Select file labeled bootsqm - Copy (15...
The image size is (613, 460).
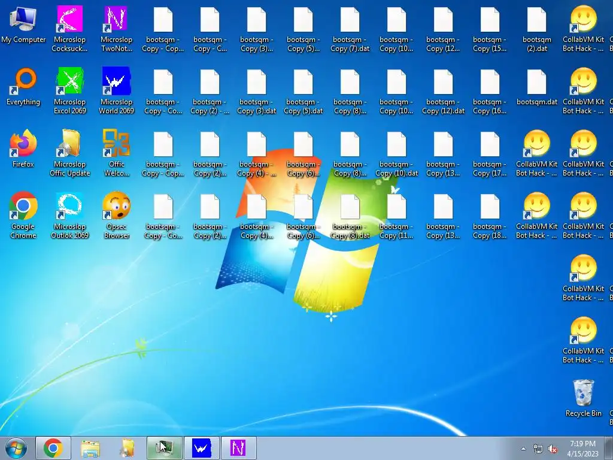coord(490,29)
